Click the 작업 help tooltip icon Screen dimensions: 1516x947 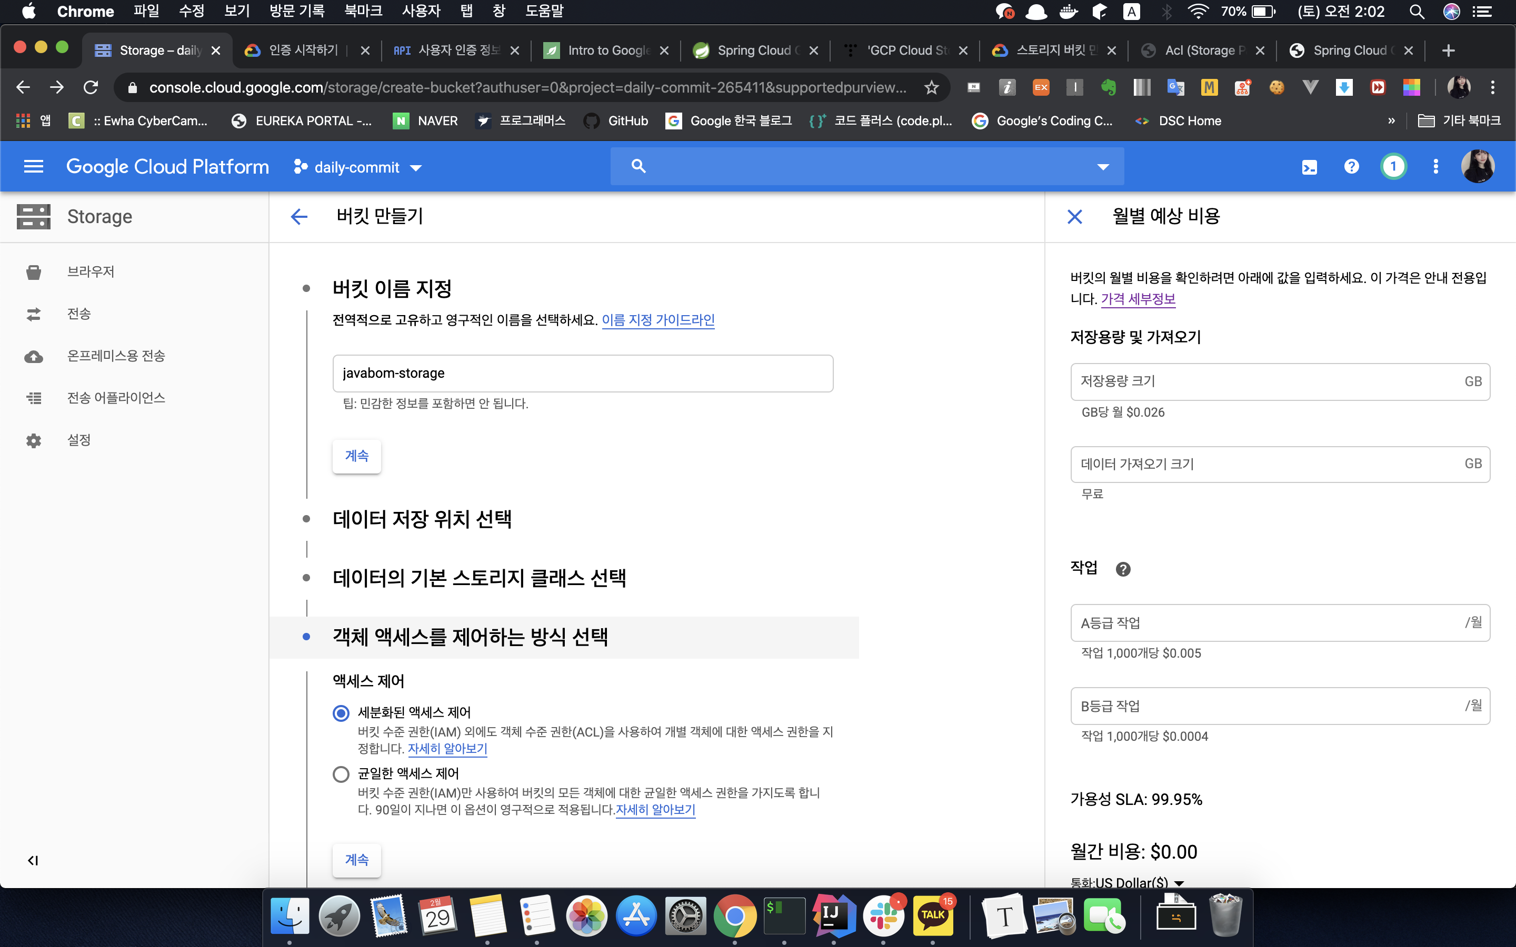click(1123, 569)
